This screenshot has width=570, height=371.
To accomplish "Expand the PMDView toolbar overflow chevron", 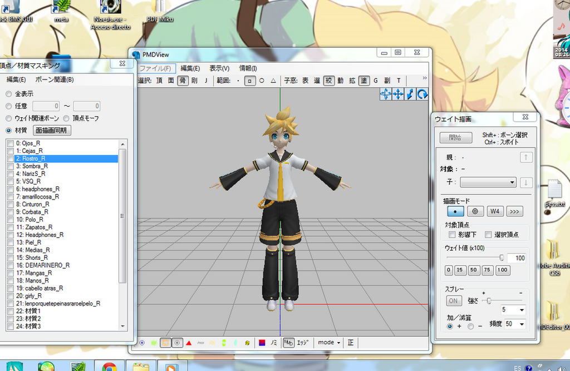I will (425, 78).
